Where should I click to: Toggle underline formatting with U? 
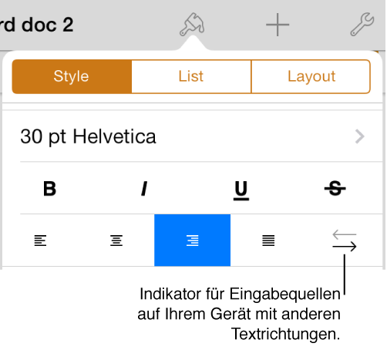[241, 190]
